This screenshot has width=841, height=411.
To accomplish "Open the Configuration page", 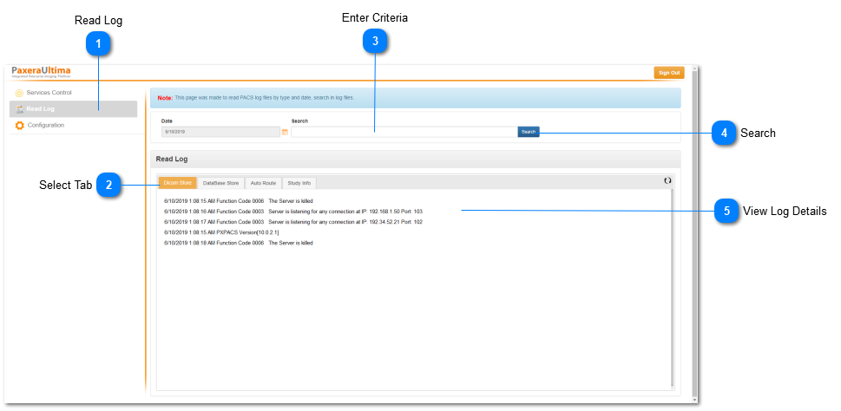I will point(45,126).
